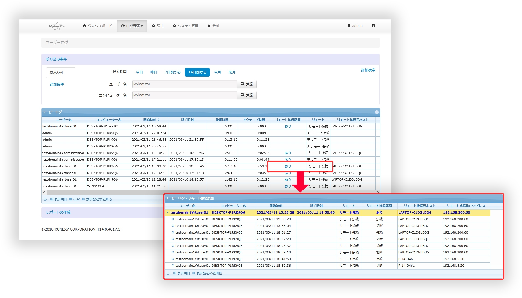Export the user log as CSV
522x298 pixels.
click(75, 199)
